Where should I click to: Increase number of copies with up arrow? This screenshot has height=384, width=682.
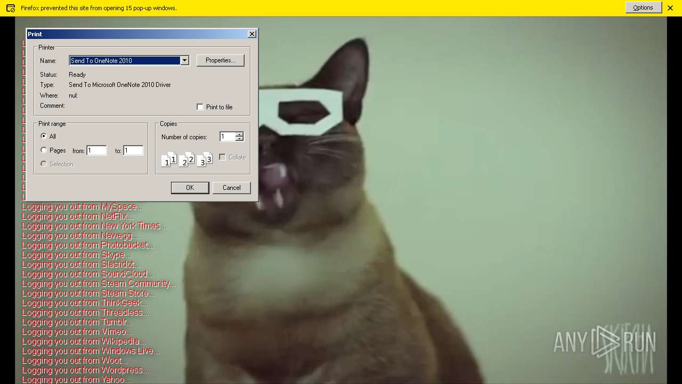[x=239, y=134]
